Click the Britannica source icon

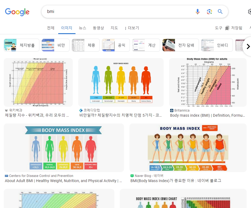(172, 110)
